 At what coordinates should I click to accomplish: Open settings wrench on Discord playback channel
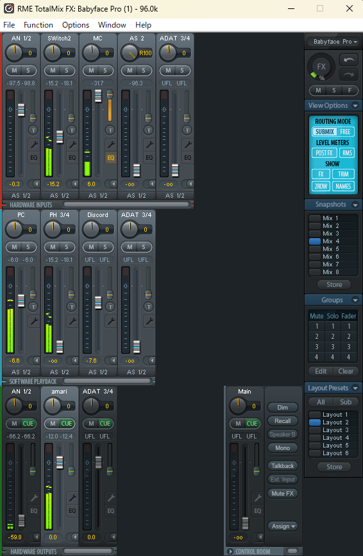click(111, 321)
